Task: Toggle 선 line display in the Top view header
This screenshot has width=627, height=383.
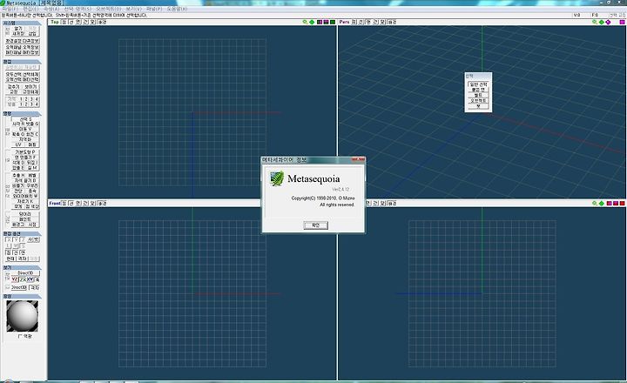Action: (x=71, y=22)
